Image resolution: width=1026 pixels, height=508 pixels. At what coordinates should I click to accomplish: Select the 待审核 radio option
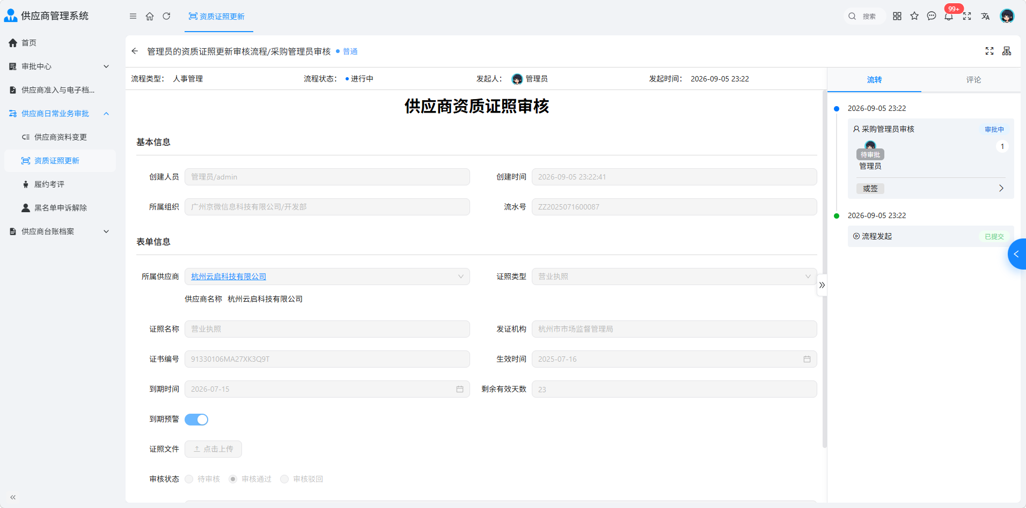pos(189,479)
